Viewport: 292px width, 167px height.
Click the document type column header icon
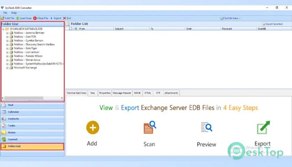tap(71, 29)
